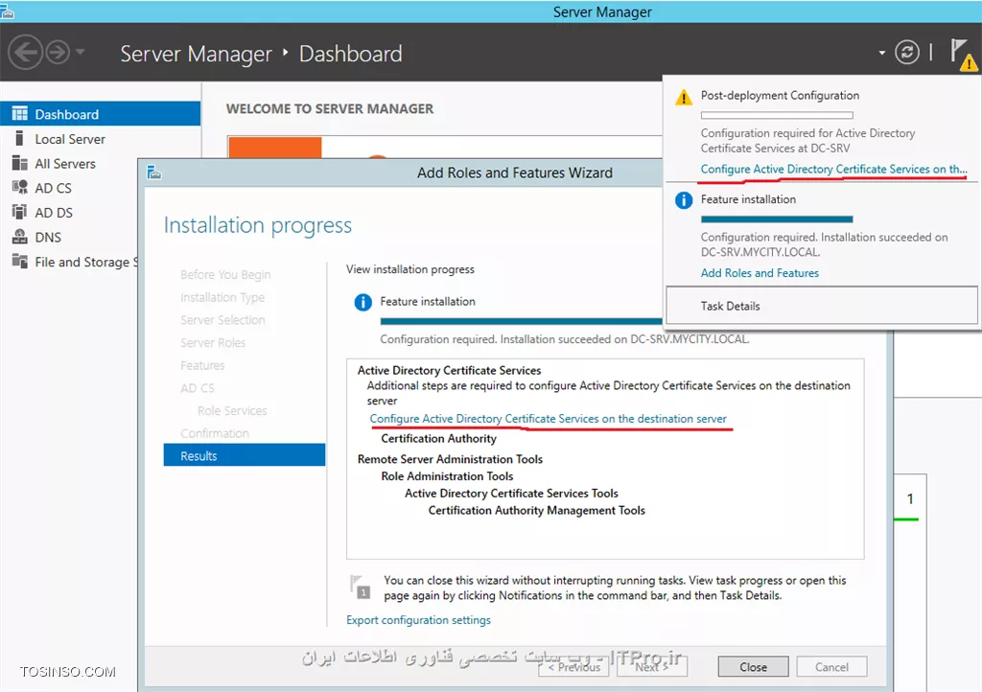This screenshot has width=982, height=692.
Task: Click the Server Manager title bar icon
Action: [x=7, y=11]
